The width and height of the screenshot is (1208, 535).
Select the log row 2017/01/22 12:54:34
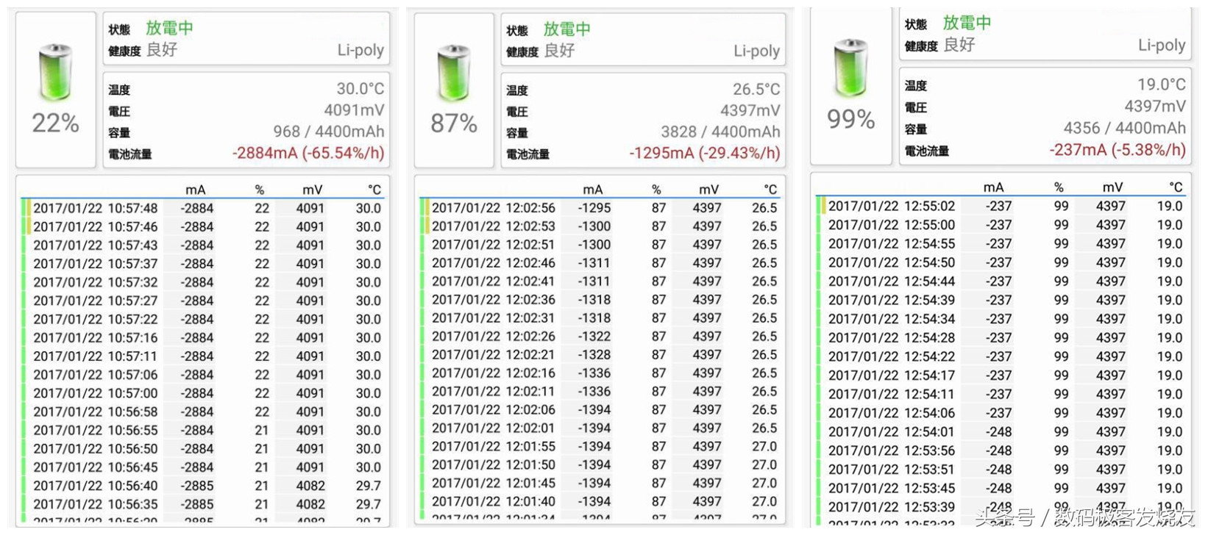tap(1001, 319)
